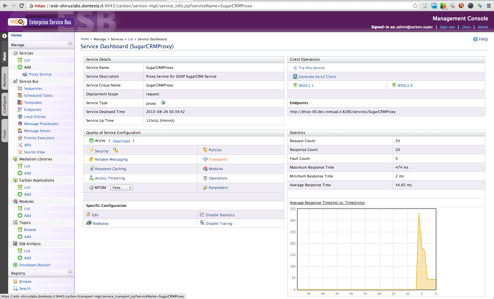The width and height of the screenshot is (494, 299).
Task: Click the Generate Axis2 Client icon
Action: coord(295,77)
